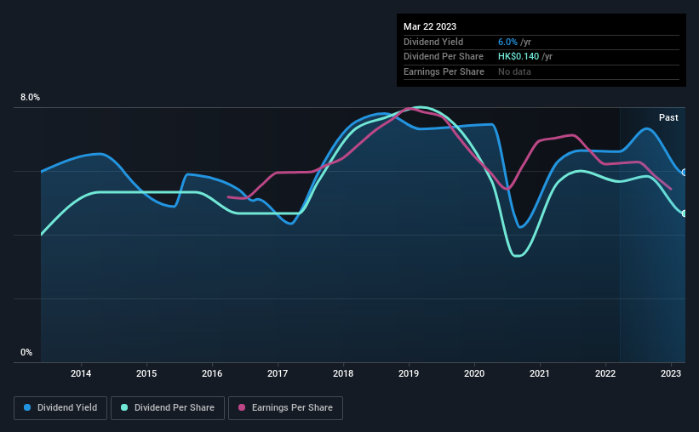Click the Dividend Yield tooltip row label

coord(433,42)
